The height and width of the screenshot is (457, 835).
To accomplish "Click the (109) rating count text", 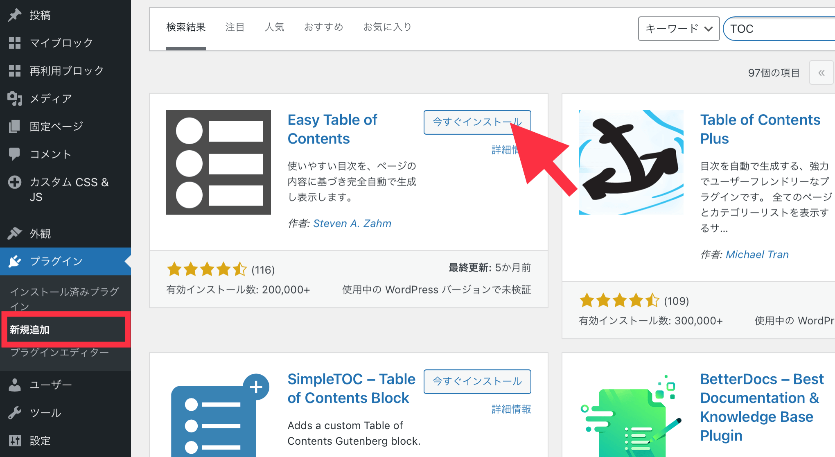I will [676, 301].
